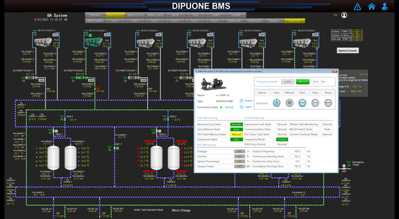Click the round Manual operation button
399x219 pixels.
(290, 103)
